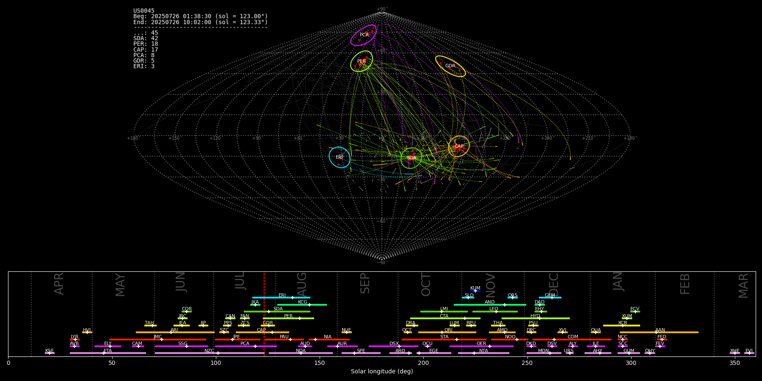Click the AAN shower bar in the timeline
The height and width of the screenshot is (381, 762).
coord(659,332)
